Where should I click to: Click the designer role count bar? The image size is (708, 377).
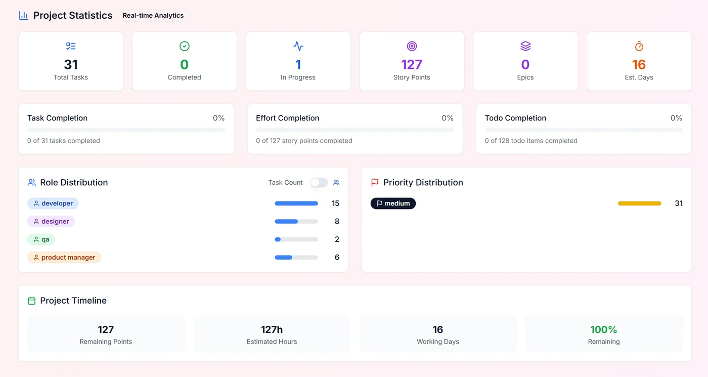coord(296,221)
